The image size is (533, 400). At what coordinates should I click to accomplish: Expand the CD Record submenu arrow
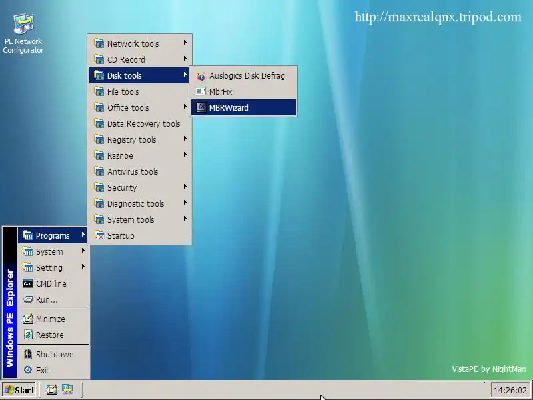(x=185, y=59)
